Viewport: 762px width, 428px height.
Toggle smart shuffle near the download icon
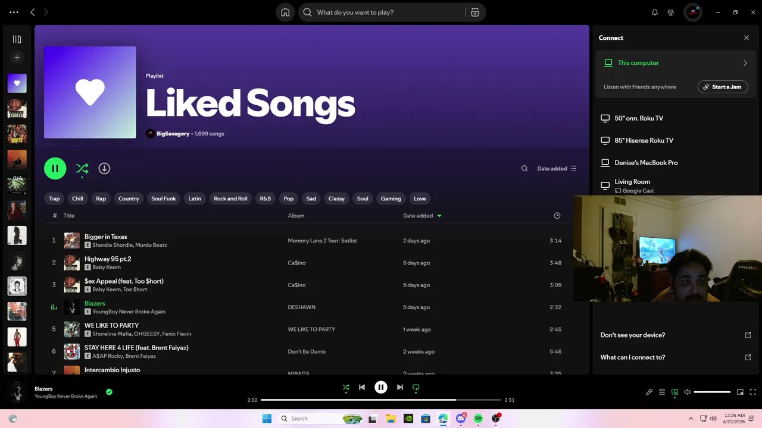point(82,169)
